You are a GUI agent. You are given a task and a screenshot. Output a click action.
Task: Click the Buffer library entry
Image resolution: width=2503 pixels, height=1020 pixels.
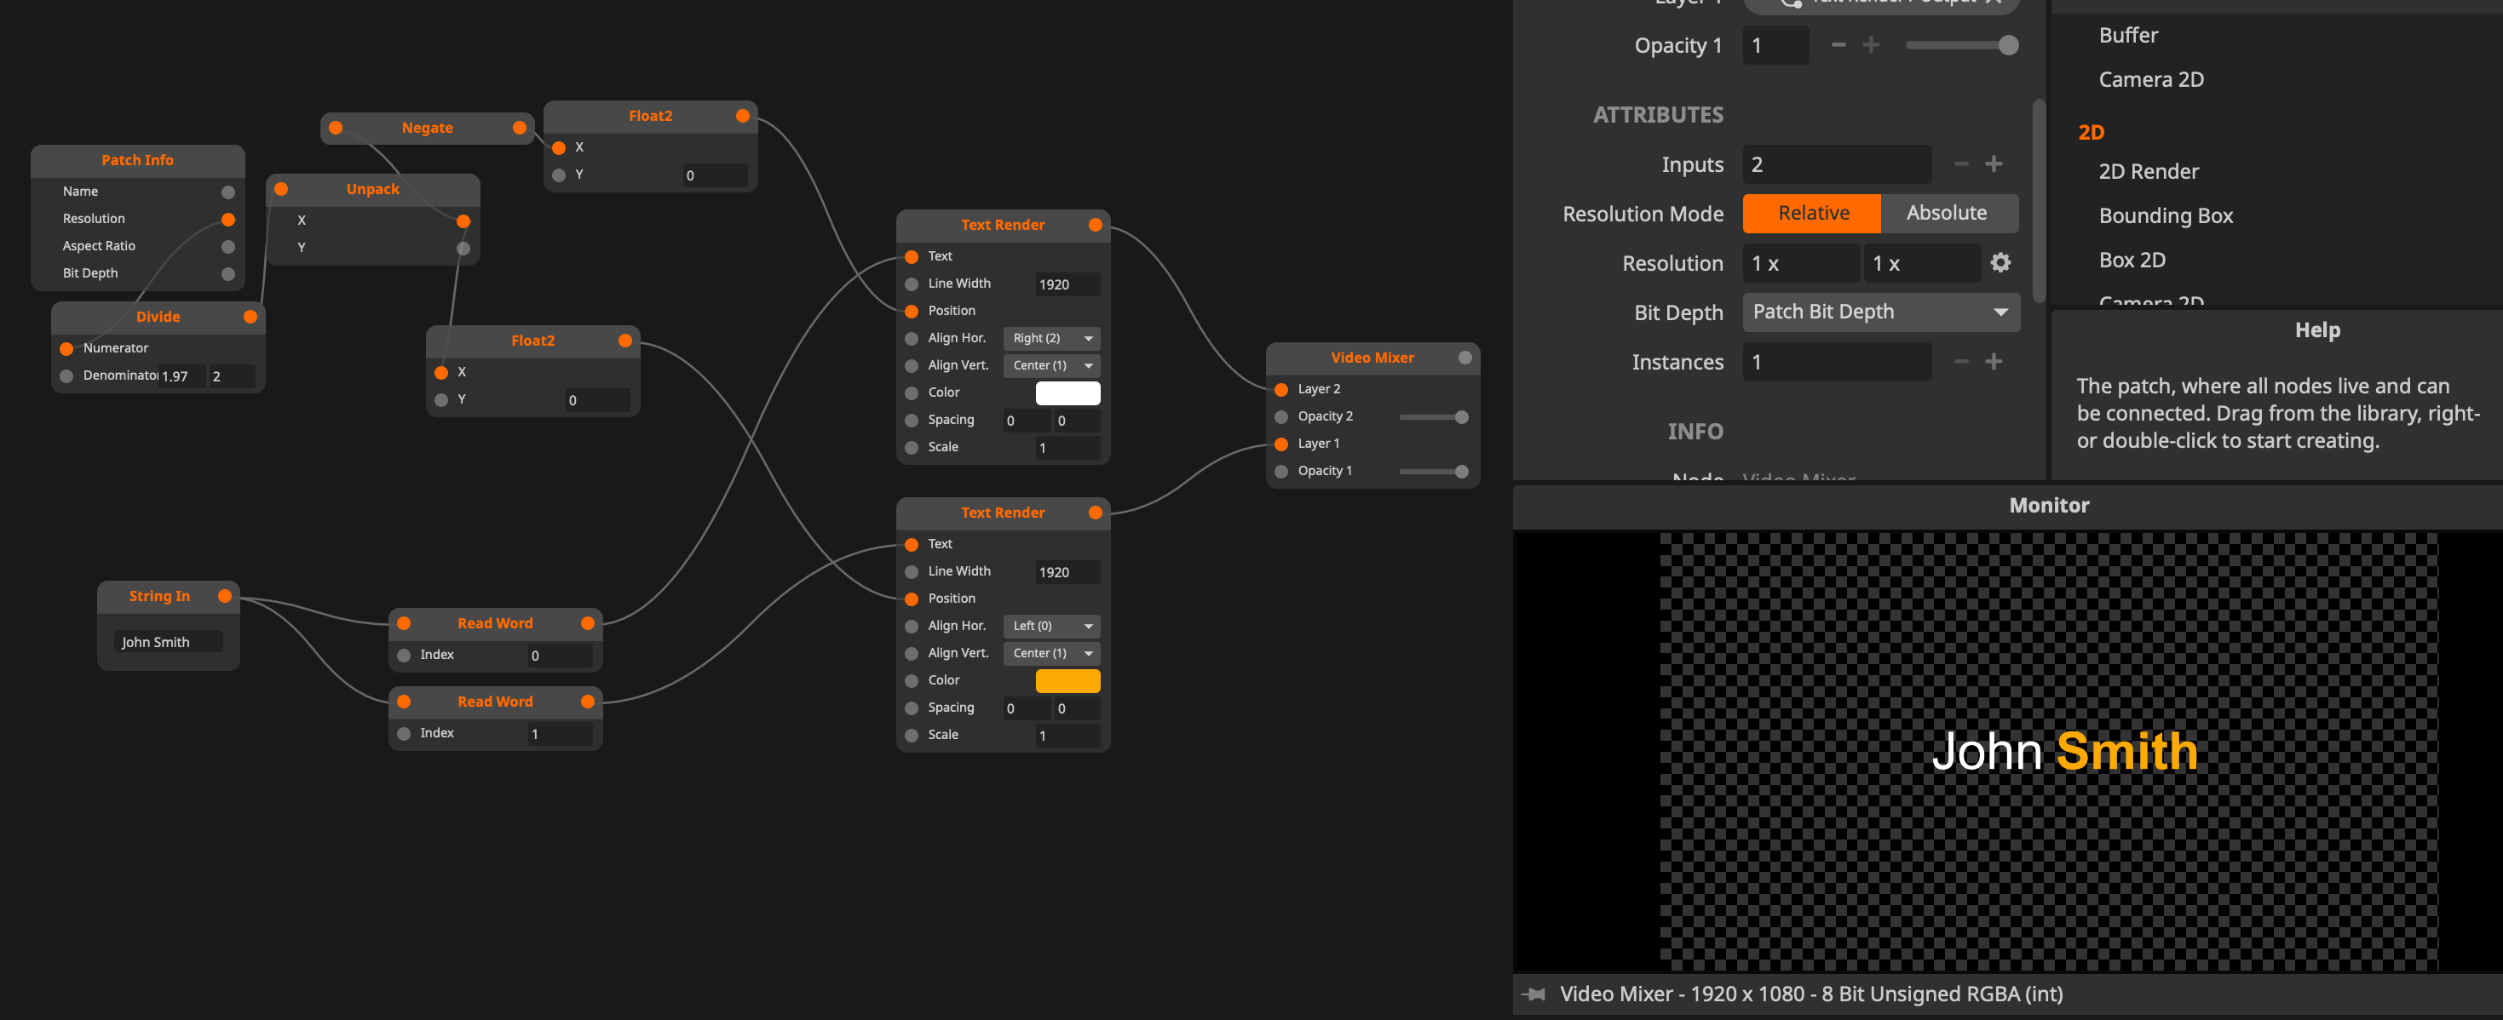click(x=2128, y=35)
